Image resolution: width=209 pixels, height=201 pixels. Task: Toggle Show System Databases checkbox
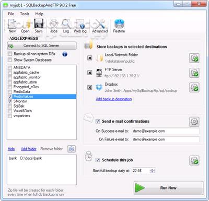pyautogui.click(x=10, y=60)
